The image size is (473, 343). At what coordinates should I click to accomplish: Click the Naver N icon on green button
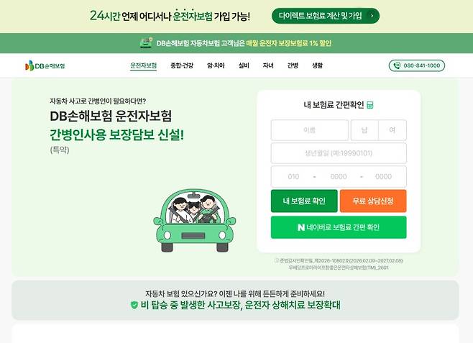[x=301, y=227]
